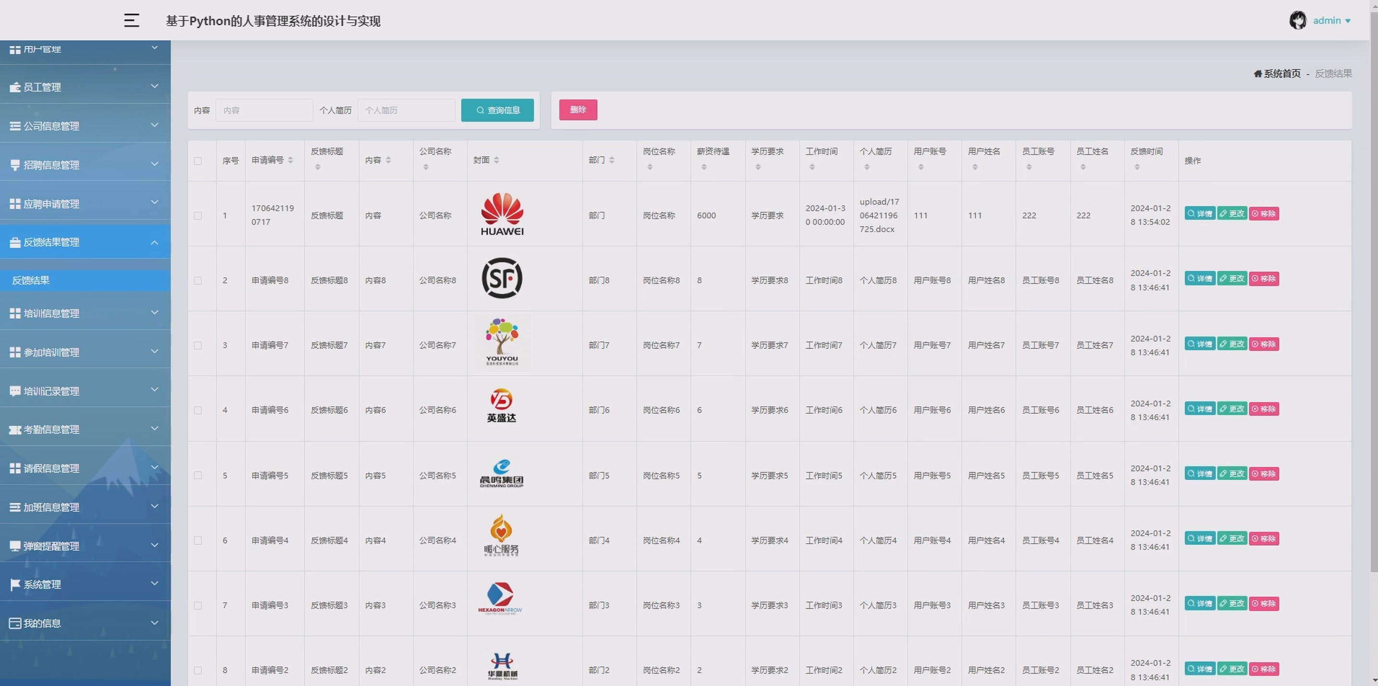Collapse 反馈结果管理 using its chevron

155,242
